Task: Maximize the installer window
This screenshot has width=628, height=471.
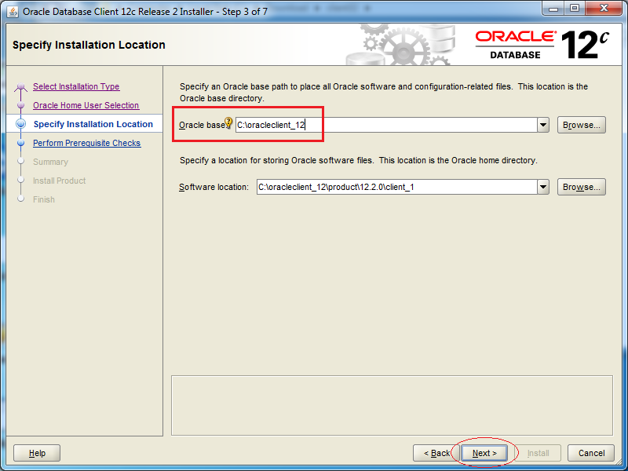Action: (575, 9)
